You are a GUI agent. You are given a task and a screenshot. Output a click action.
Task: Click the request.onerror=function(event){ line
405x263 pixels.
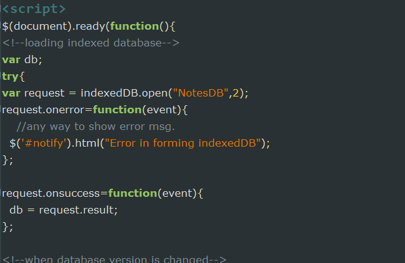click(x=95, y=110)
